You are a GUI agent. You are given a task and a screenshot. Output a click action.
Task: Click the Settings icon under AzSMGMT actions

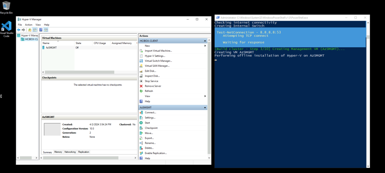[x=141, y=117]
